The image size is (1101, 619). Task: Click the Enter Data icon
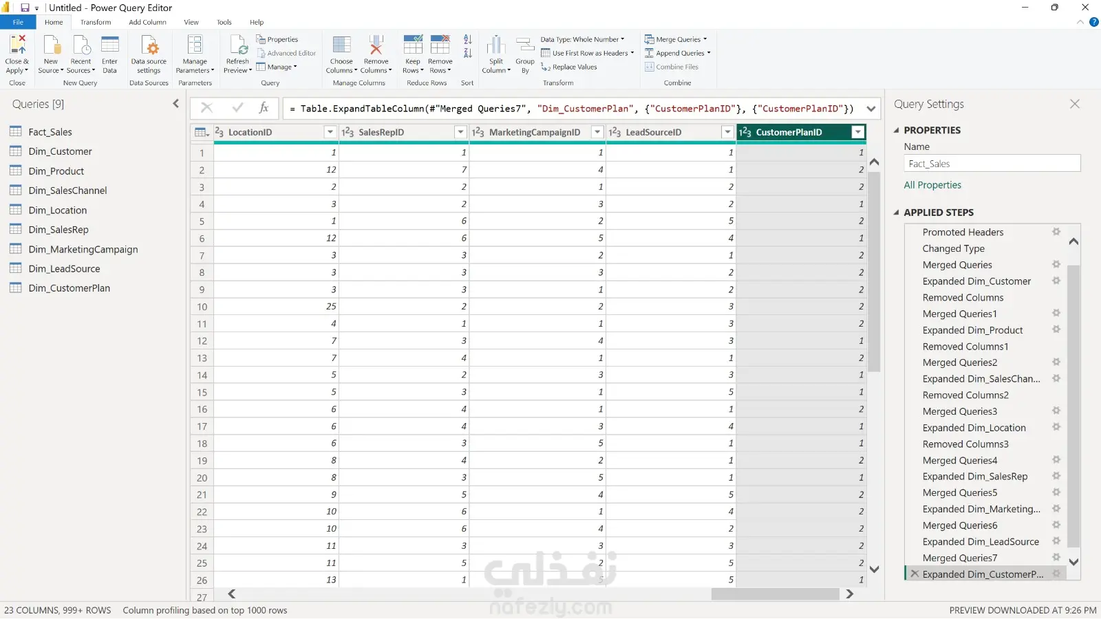pyautogui.click(x=109, y=45)
